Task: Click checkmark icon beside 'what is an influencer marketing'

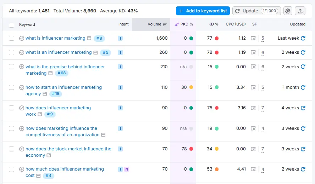Action: click(x=22, y=52)
